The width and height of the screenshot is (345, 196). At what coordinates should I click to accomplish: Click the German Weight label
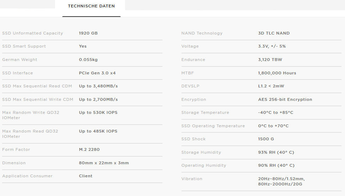tap(20, 60)
